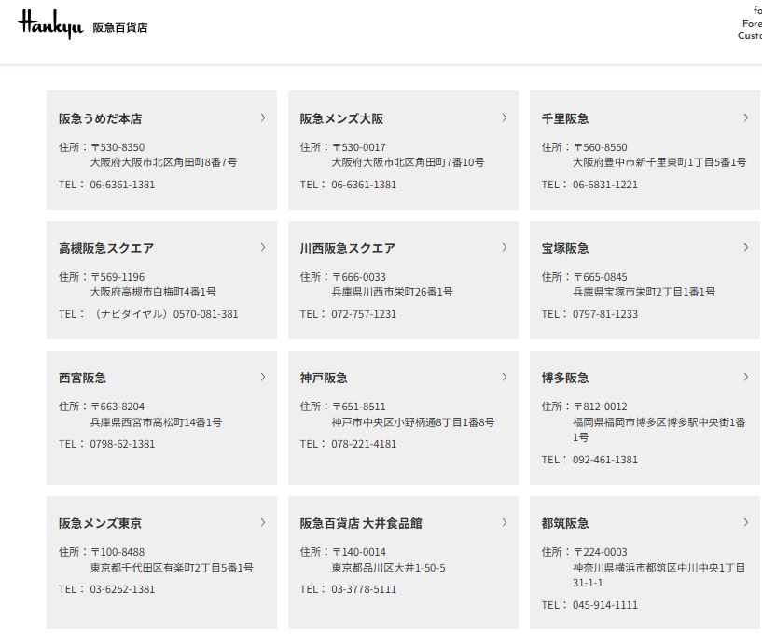762x634 pixels.
Task: Open the 博多阪急 store title link
Action: click(x=565, y=378)
